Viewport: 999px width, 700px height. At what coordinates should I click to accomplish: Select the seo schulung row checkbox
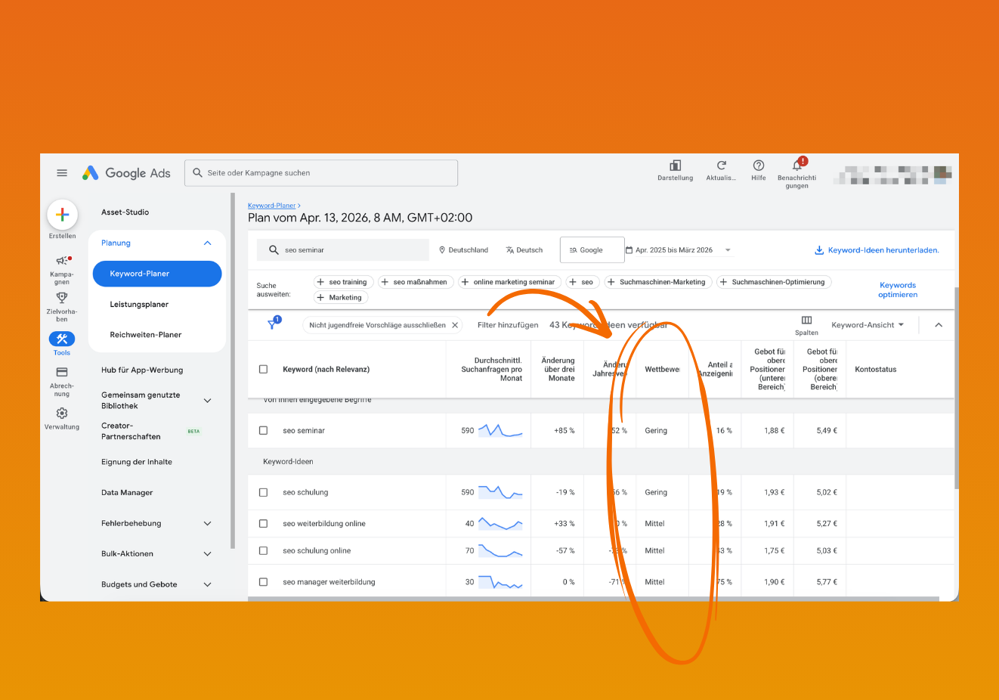262,492
